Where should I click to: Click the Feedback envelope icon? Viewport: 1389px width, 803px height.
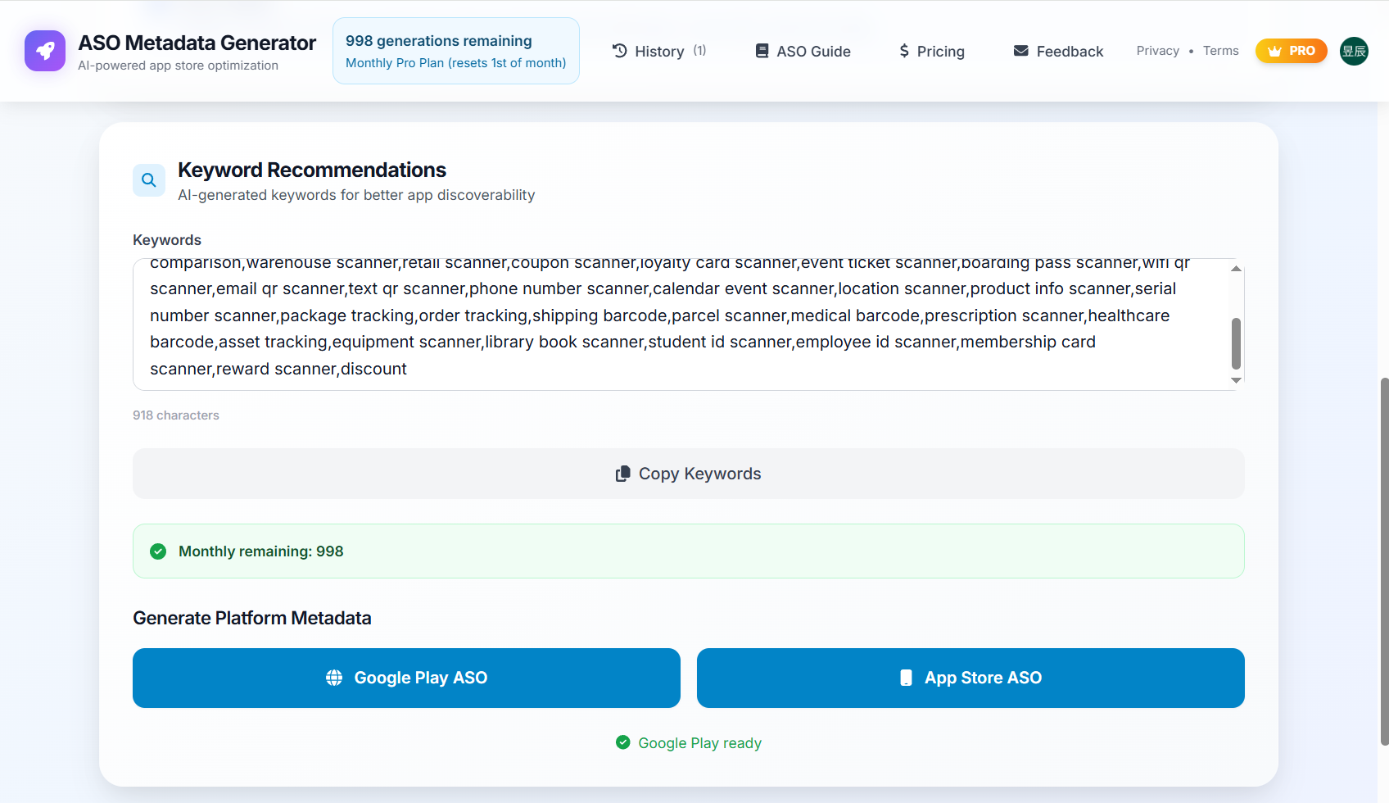(1020, 51)
